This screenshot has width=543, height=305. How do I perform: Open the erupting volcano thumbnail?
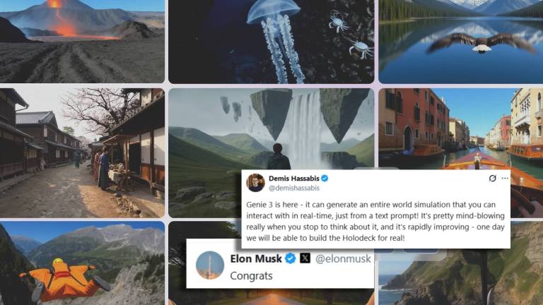[x=82, y=41]
